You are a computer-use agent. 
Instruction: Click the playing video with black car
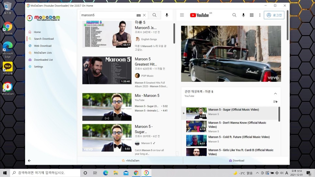click(231, 54)
